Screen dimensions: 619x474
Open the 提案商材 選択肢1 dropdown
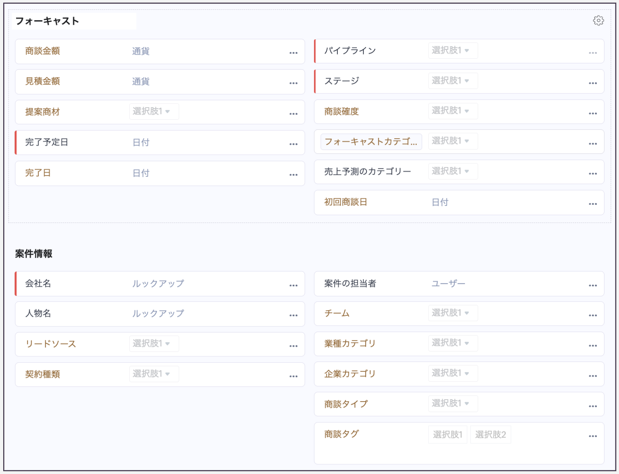[x=154, y=111]
